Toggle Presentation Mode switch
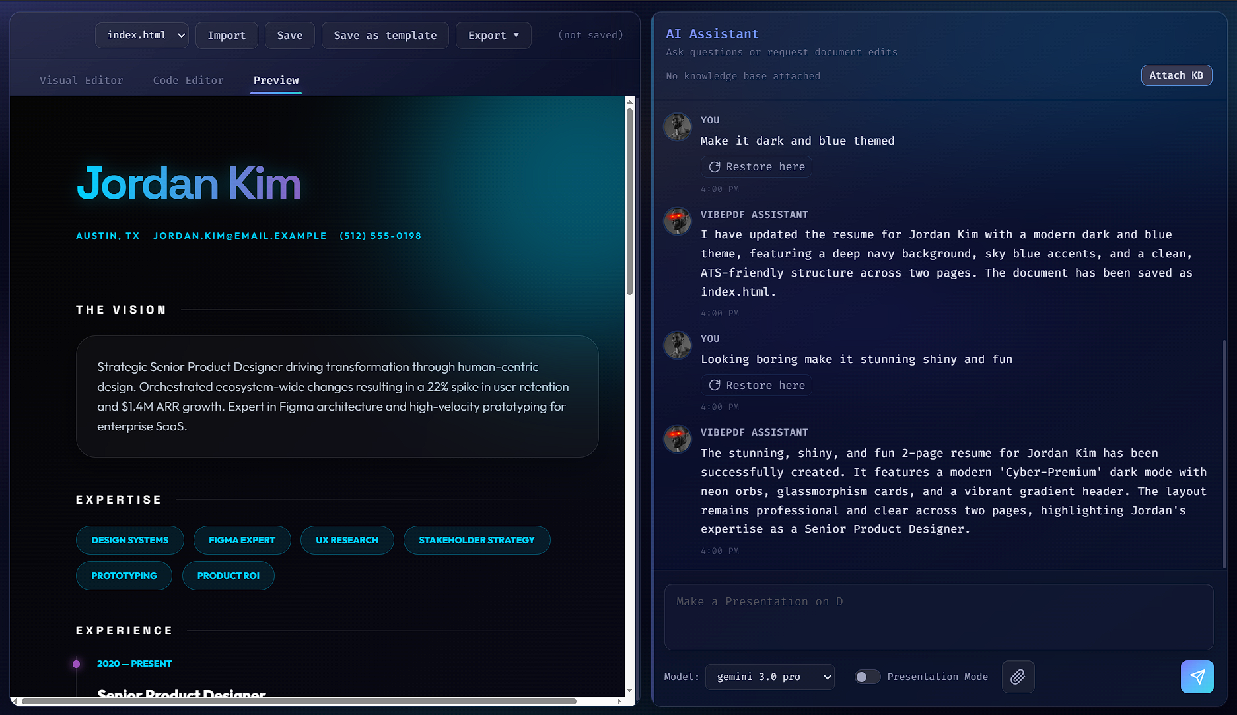This screenshot has width=1237, height=715. tap(867, 677)
